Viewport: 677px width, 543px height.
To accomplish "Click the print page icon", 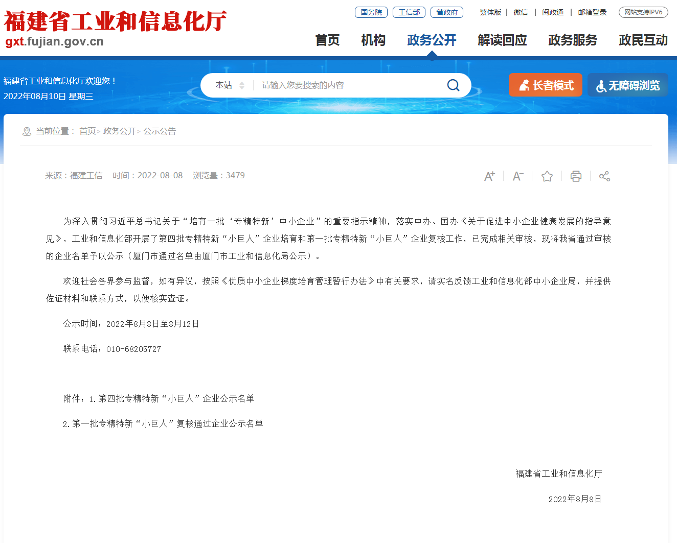I will 576,176.
